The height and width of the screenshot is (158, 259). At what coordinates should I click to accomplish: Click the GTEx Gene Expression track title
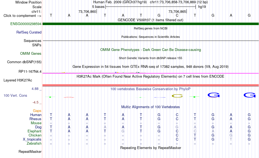pyautogui.click(x=150, y=66)
